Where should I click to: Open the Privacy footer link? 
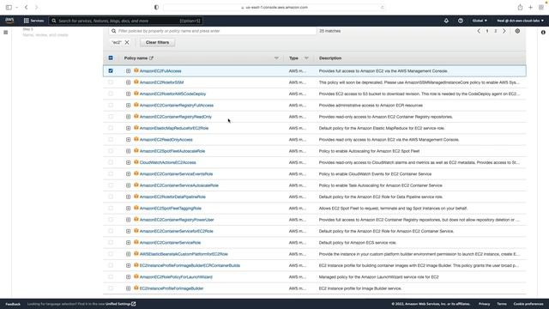pyautogui.click(x=484, y=304)
